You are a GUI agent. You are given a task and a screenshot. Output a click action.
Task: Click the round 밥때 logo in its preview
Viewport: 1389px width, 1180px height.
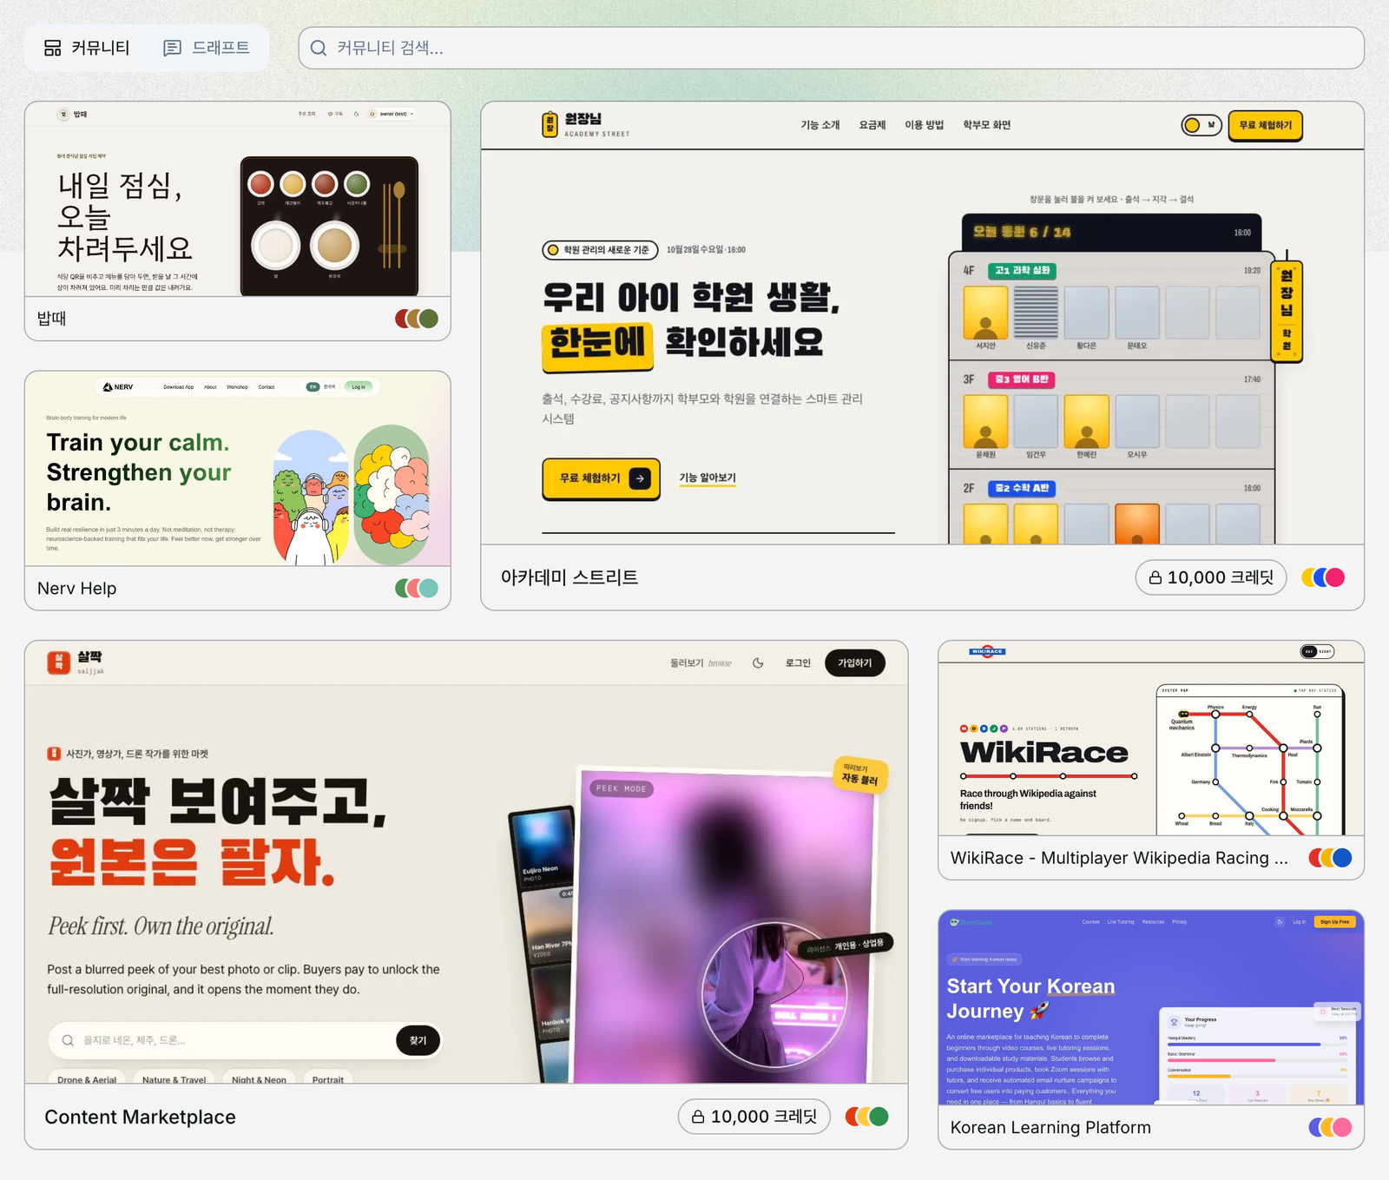coord(63,114)
